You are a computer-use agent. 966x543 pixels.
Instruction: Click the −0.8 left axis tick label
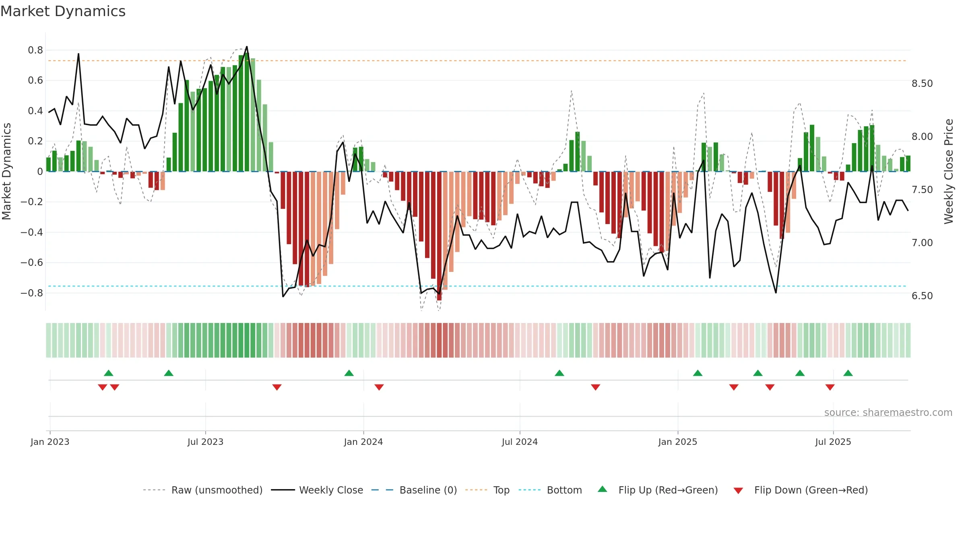pyautogui.click(x=32, y=293)
